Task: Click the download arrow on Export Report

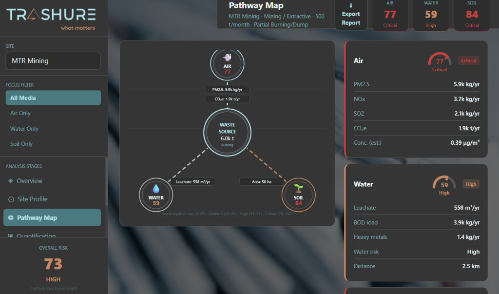Action: coord(351,5)
